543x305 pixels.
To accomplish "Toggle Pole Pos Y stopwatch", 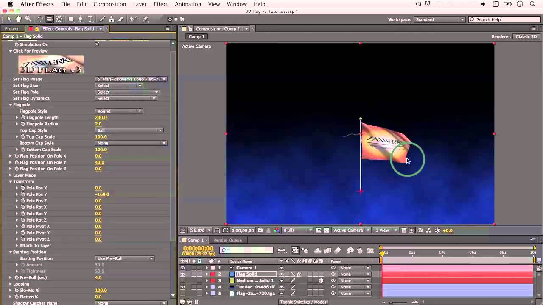I will point(23,194).
